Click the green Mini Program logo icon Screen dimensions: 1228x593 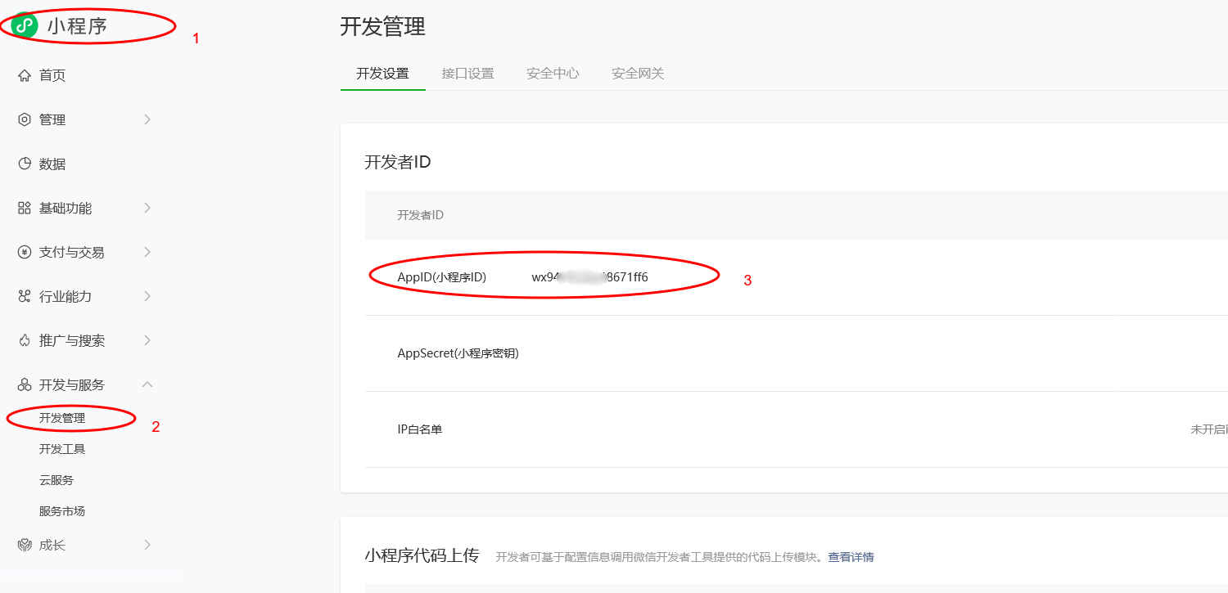pyautogui.click(x=25, y=25)
